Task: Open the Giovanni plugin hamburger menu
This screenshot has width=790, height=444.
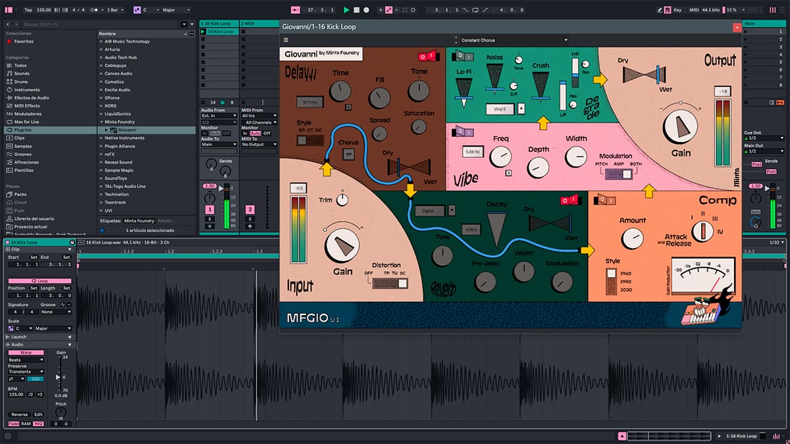Action: (286, 40)
